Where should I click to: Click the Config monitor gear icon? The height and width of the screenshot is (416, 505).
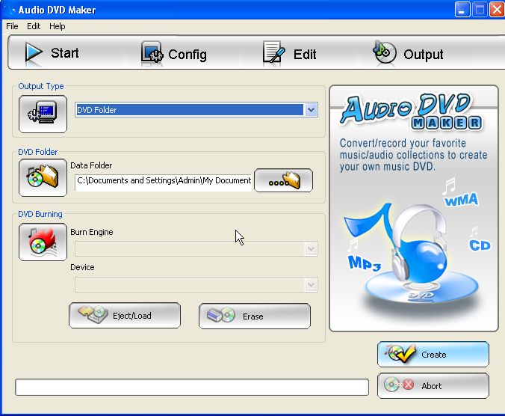(152, 52)
